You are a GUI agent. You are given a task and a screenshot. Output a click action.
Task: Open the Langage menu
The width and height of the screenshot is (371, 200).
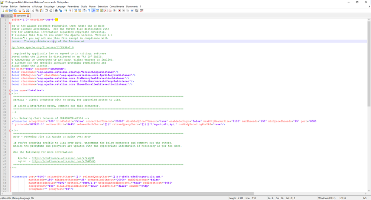[61, 7]
